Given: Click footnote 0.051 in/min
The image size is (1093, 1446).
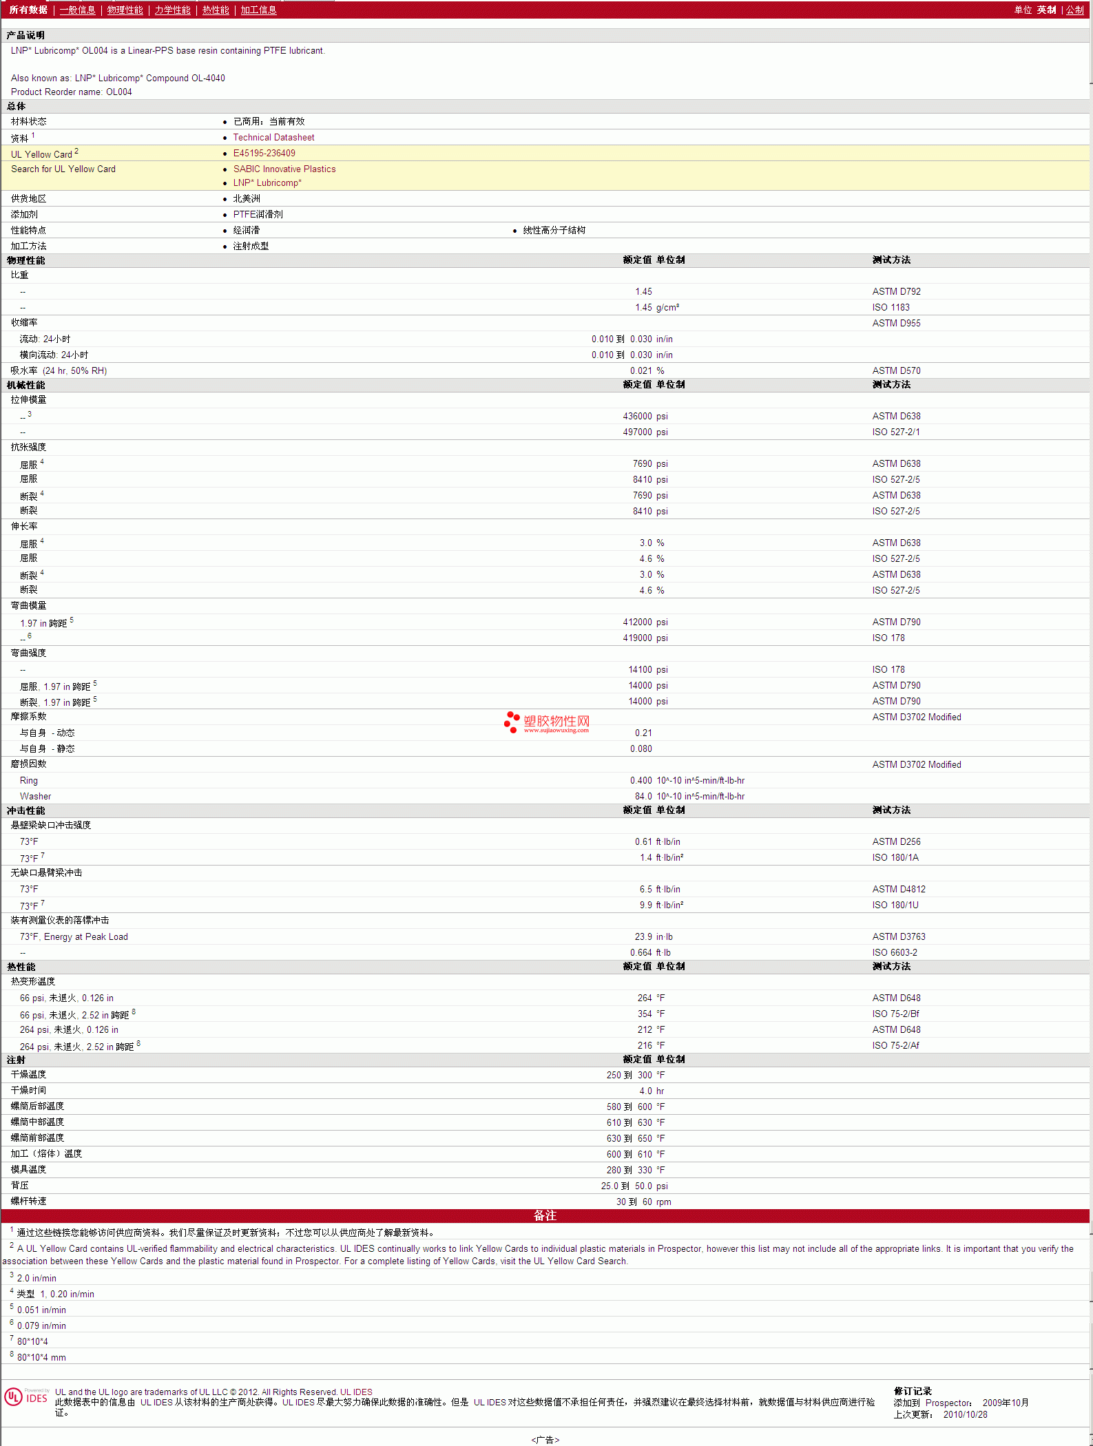Looking at the screenshot, I should coord(41,1310).
